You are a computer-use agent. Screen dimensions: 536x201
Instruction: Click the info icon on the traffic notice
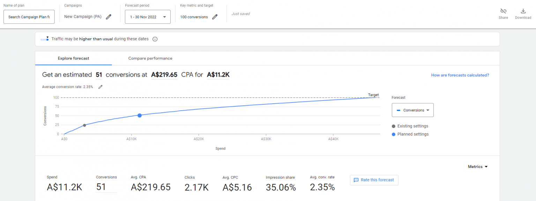tap(155, 39)
